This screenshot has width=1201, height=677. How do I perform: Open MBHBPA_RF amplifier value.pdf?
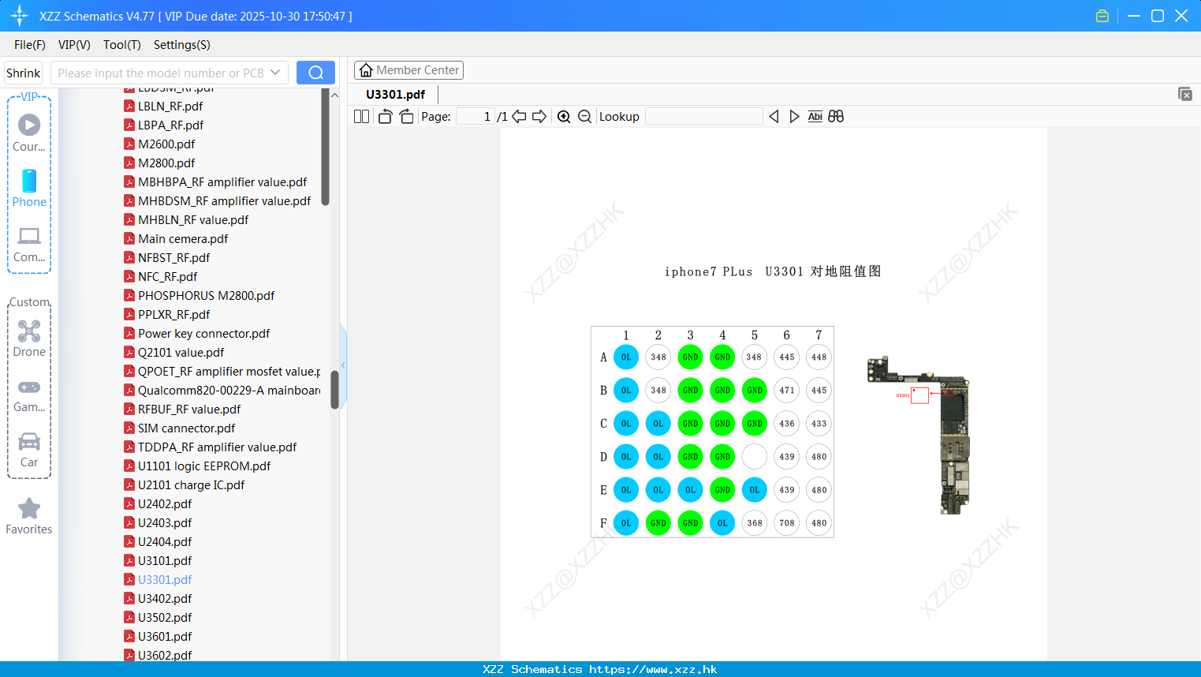[215, 181]
